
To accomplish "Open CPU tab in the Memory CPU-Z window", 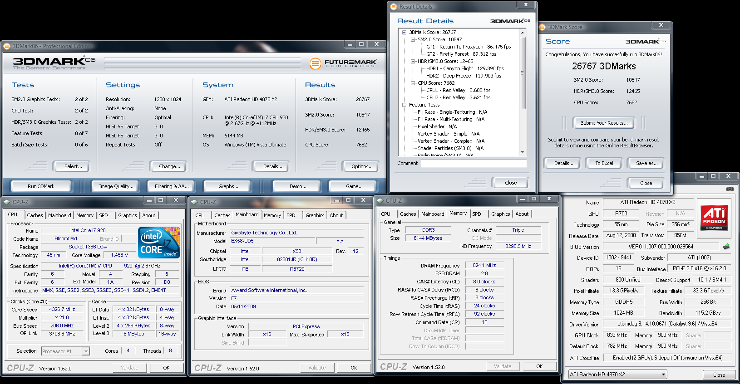I will pyautogui.click(x=386, y=214).
